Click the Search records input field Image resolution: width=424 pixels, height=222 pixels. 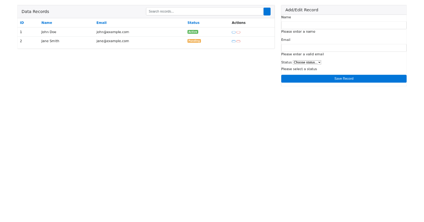[204, 11]
